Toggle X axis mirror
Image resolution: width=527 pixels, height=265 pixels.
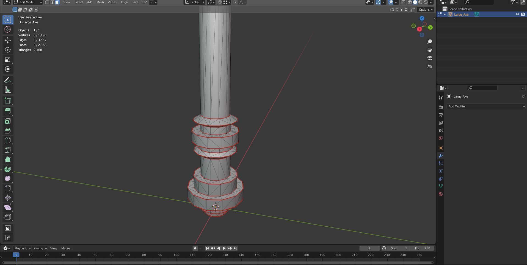[x=397, y=10]
